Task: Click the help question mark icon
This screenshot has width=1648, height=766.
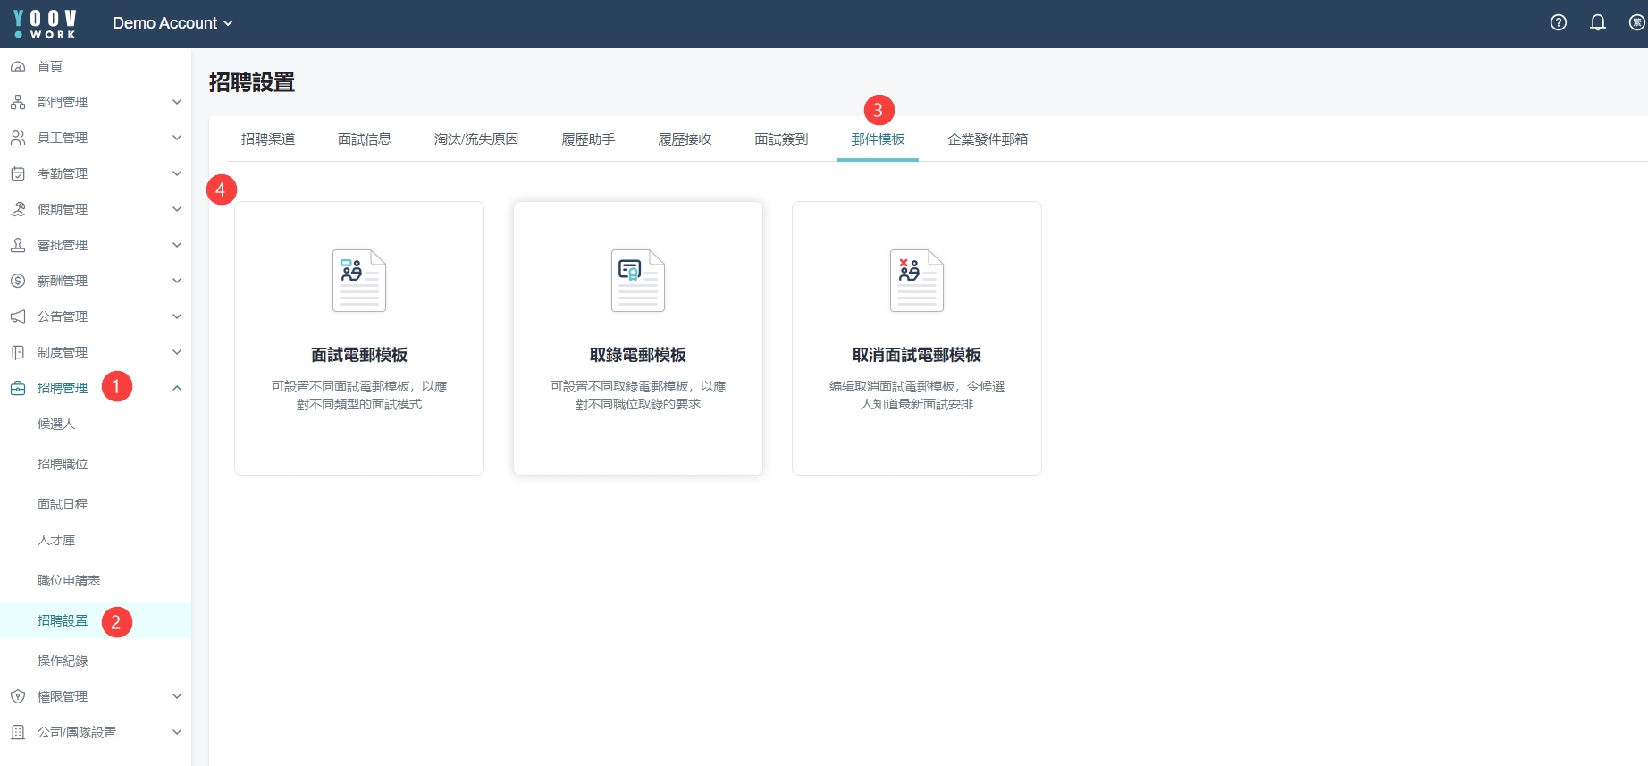Action: coord(1558,23)
